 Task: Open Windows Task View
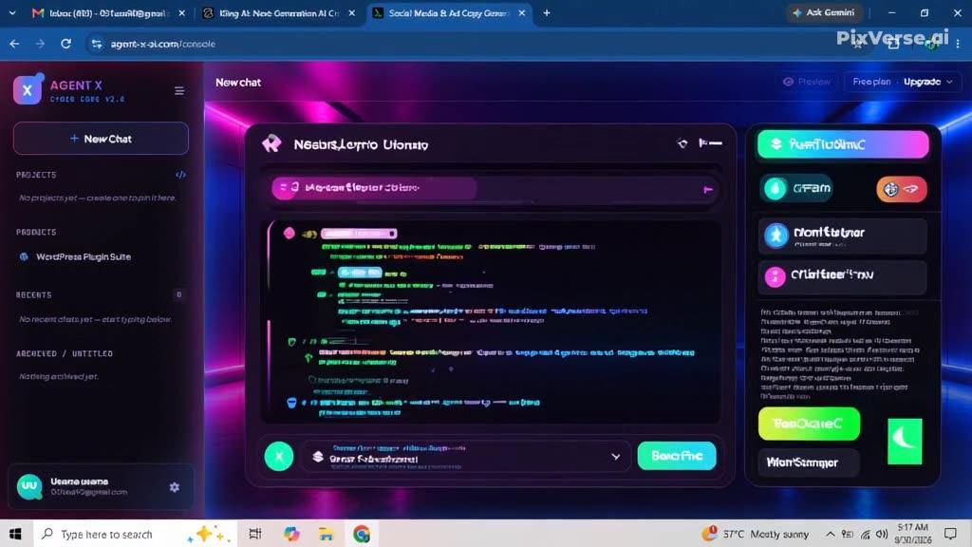pos(255,534)
